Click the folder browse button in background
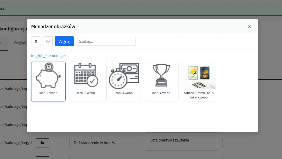 pyautogui.click(x=43, y=143)
